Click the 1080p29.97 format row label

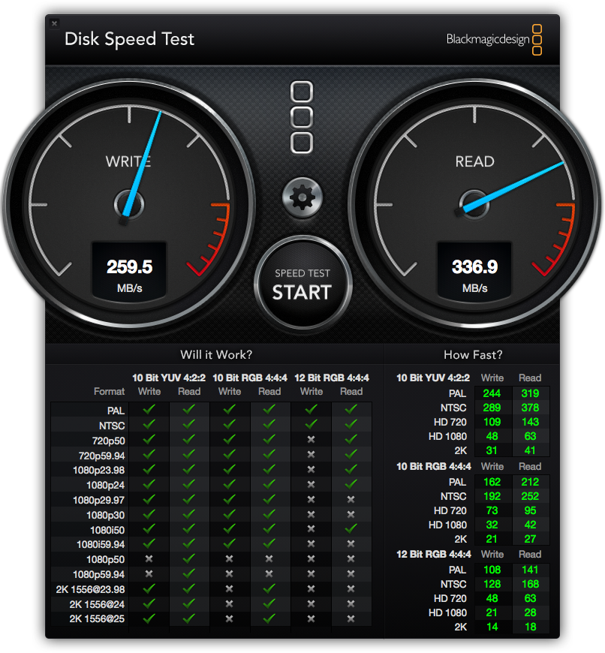coord(98,500)
